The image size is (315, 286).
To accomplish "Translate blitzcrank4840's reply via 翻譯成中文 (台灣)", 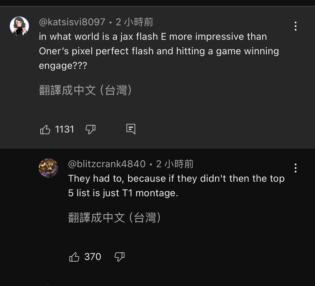I will point(114,217).
